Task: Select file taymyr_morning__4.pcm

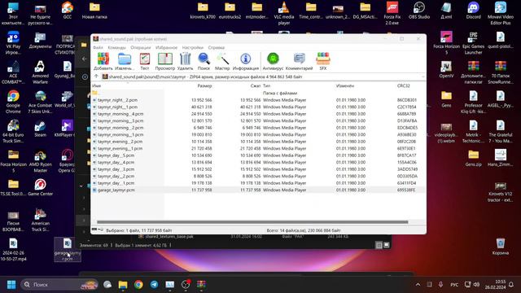Action: coord(258,114)
